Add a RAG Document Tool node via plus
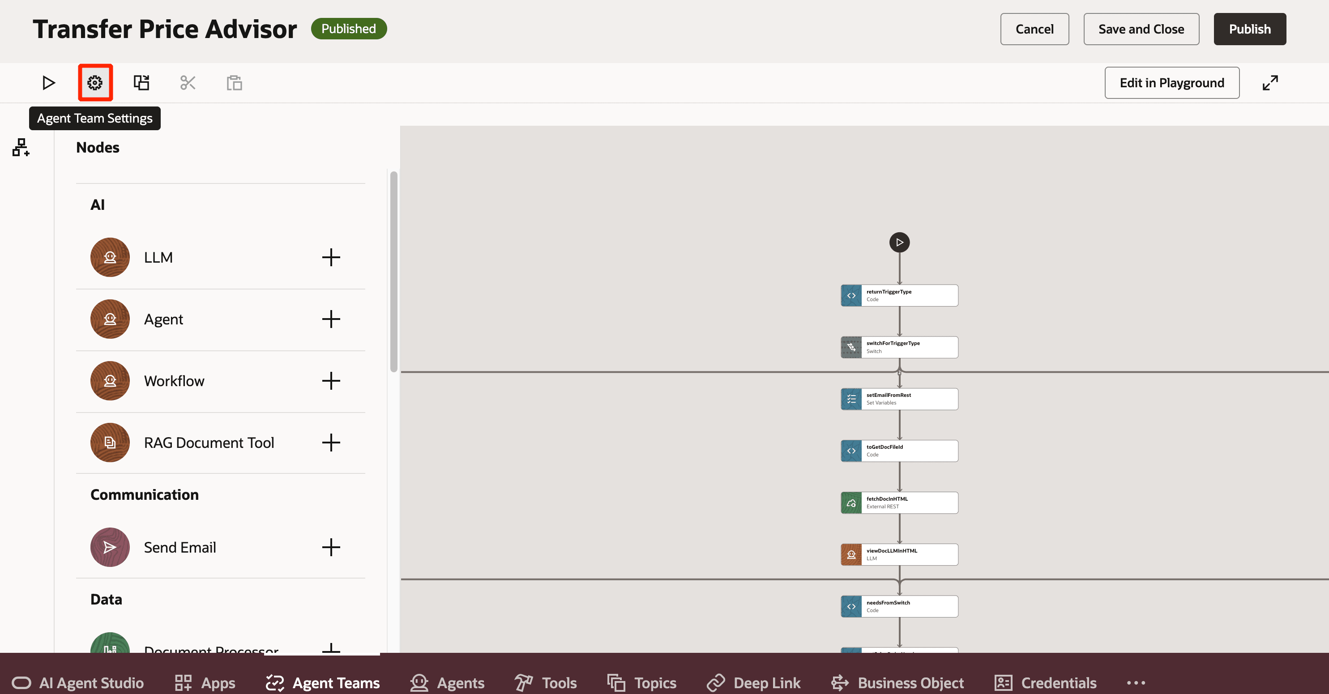 (x=331, y=443)
